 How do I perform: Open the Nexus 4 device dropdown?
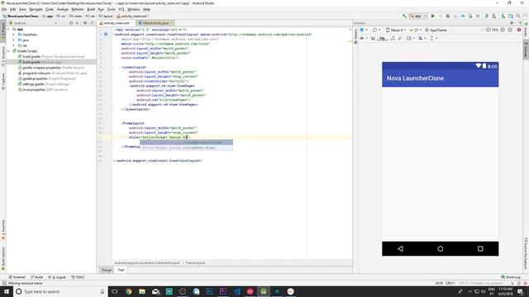click(396, 30)
